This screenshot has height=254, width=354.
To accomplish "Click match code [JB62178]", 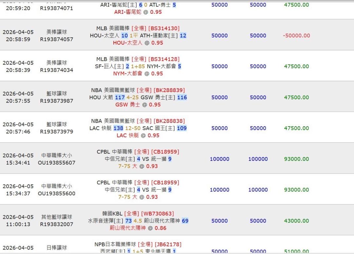I will pos(168,244).
